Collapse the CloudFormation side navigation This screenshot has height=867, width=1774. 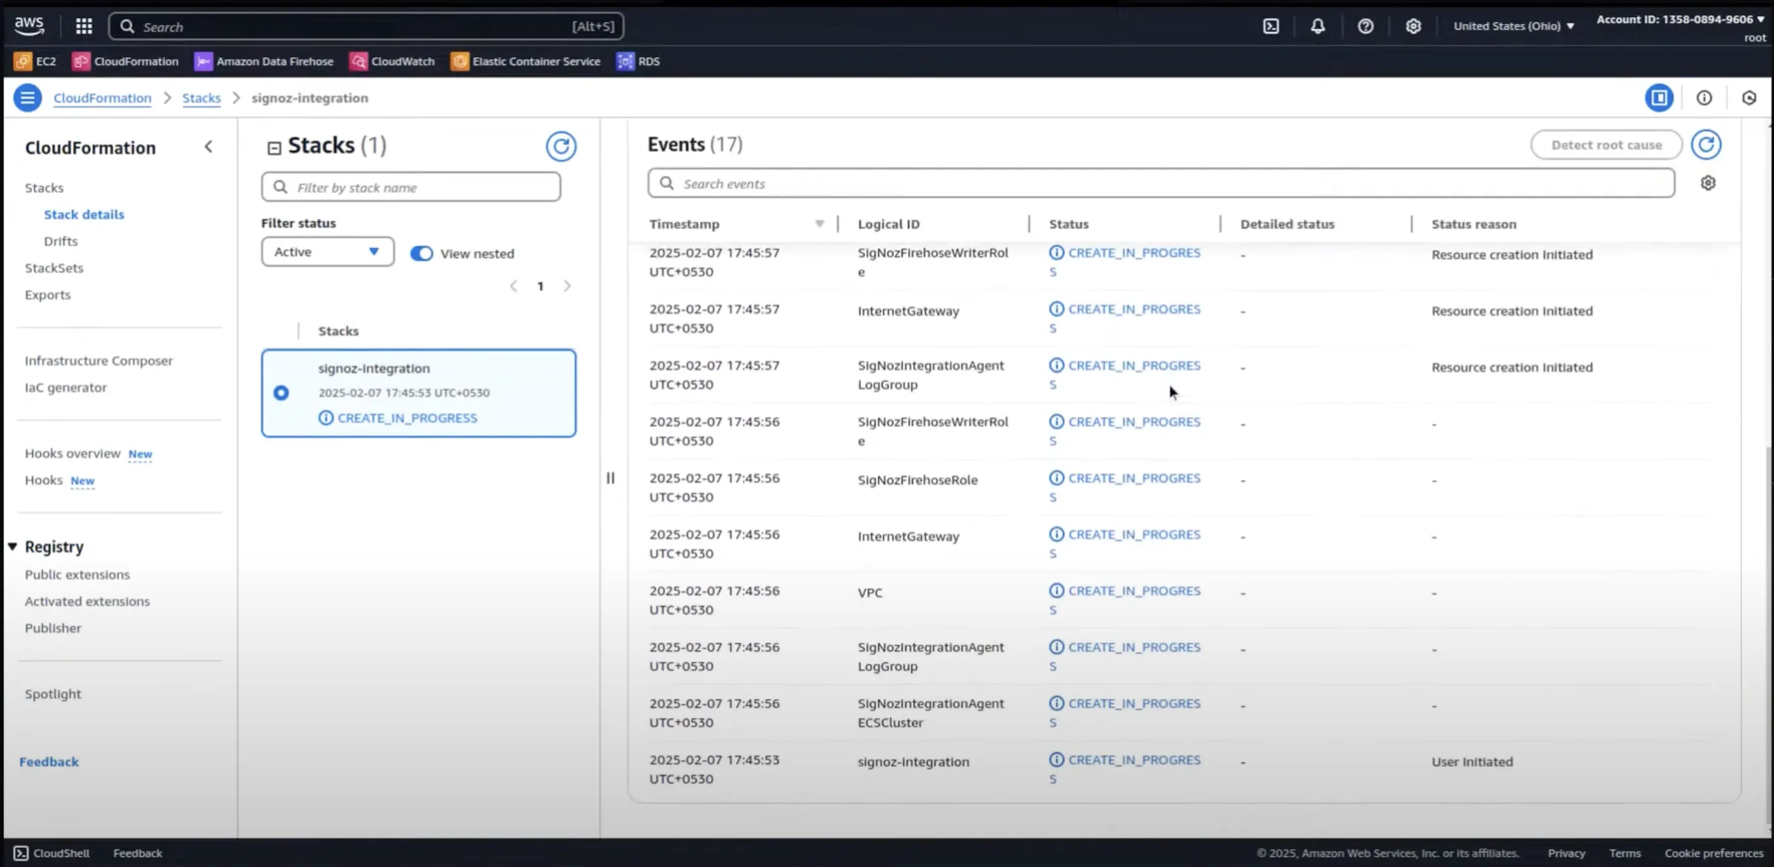209,147
